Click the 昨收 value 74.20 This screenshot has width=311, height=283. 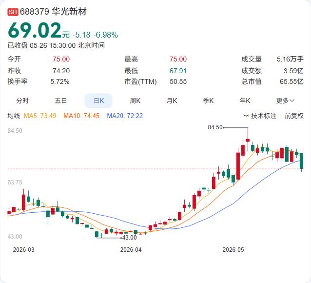click(61, 71)
